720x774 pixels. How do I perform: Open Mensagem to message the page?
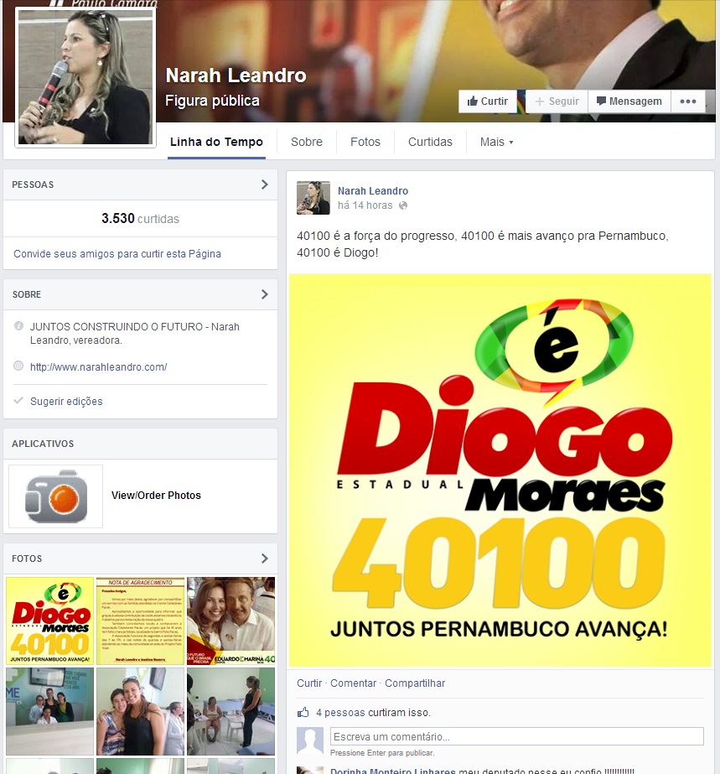629,101
